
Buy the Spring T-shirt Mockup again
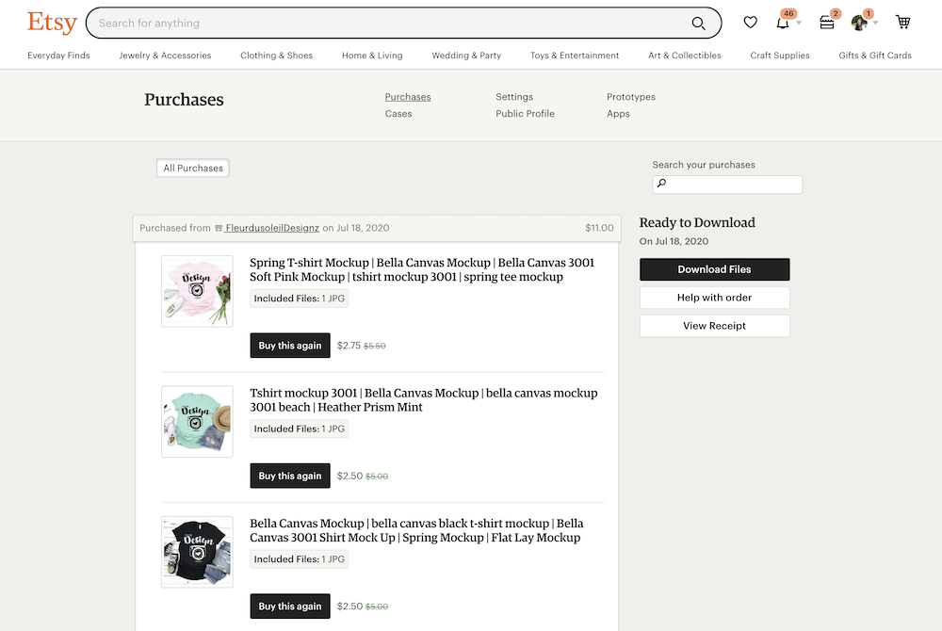point(290,346)
